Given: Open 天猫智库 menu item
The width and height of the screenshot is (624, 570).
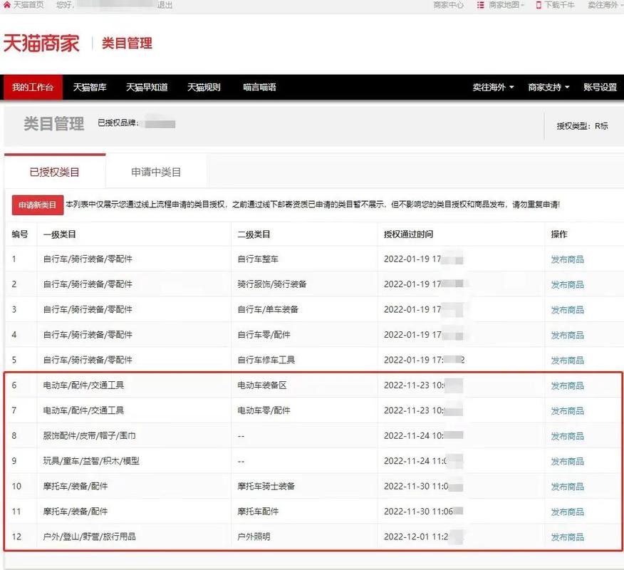Looking at the screenshot, I should [x=90, y=87].
